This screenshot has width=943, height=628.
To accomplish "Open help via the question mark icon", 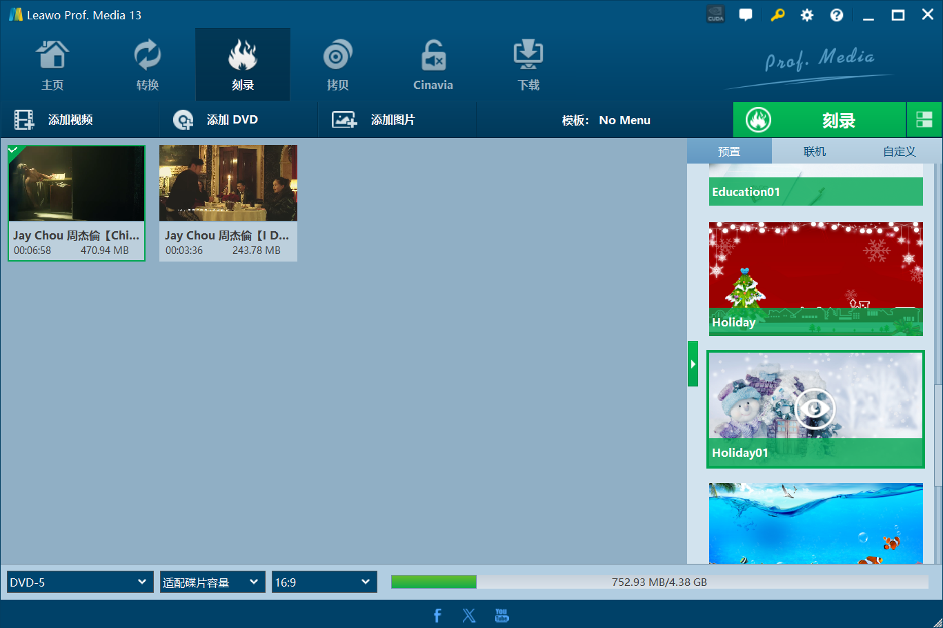I will point(837,15).
